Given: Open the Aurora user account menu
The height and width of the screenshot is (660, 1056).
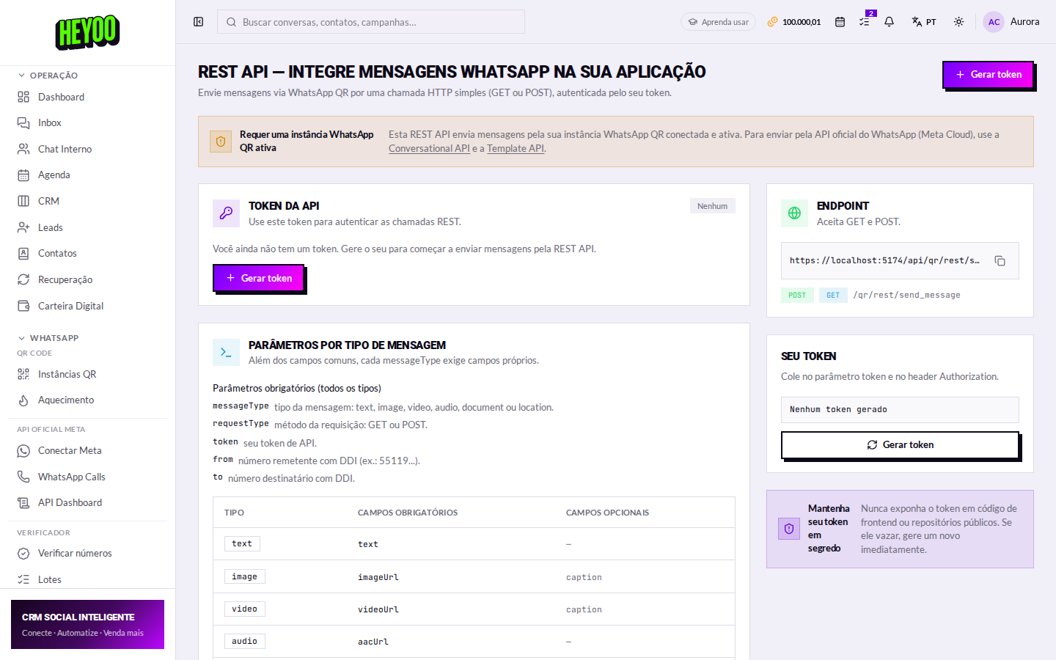Looking at the screenshot, I should pos(1011,22).
